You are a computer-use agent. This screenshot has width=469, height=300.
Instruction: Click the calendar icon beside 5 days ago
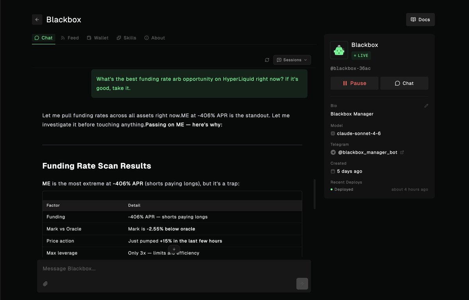click(333, 171)
